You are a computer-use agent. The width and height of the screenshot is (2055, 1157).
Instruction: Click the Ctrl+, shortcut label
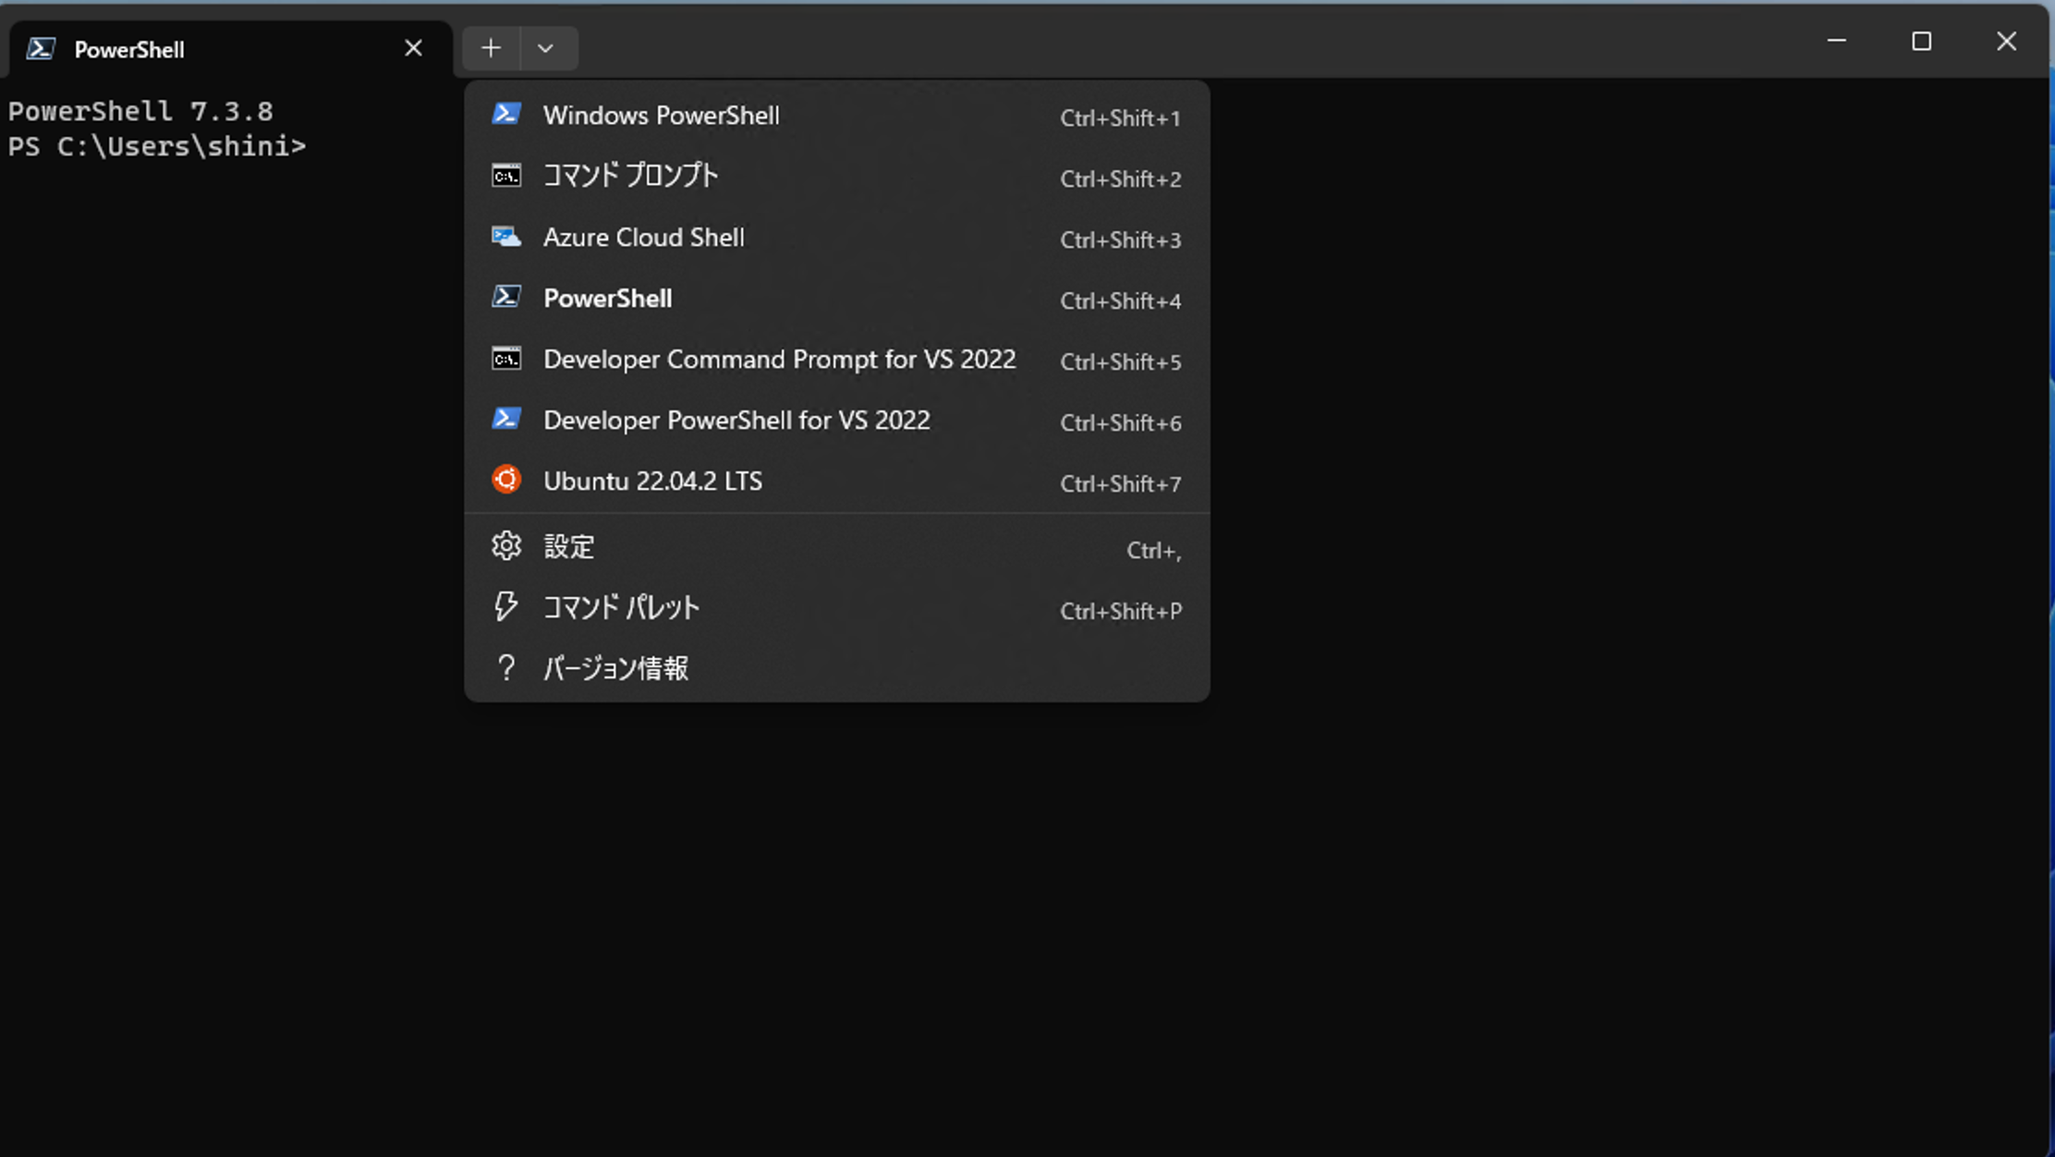[x=1154, y=551]
